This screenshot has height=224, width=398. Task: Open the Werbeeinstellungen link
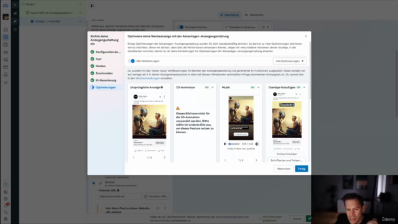(147, 78)
